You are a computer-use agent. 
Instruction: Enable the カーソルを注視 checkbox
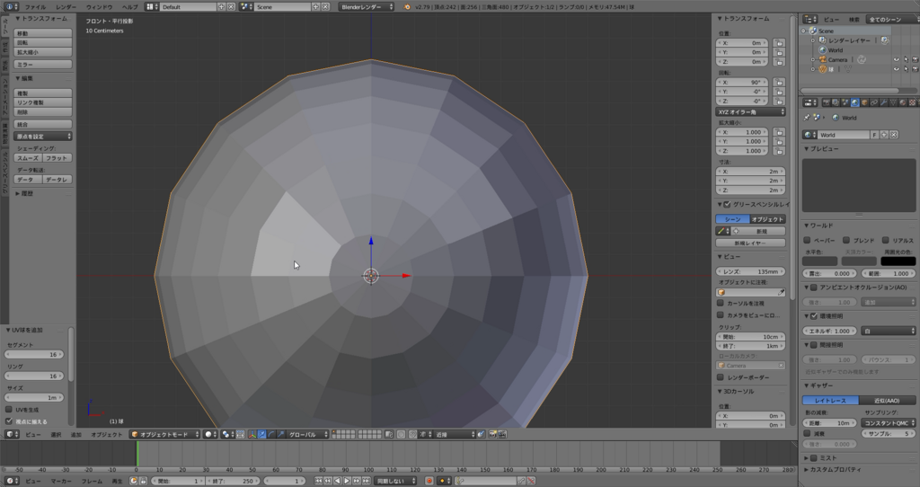coord(721,304)
